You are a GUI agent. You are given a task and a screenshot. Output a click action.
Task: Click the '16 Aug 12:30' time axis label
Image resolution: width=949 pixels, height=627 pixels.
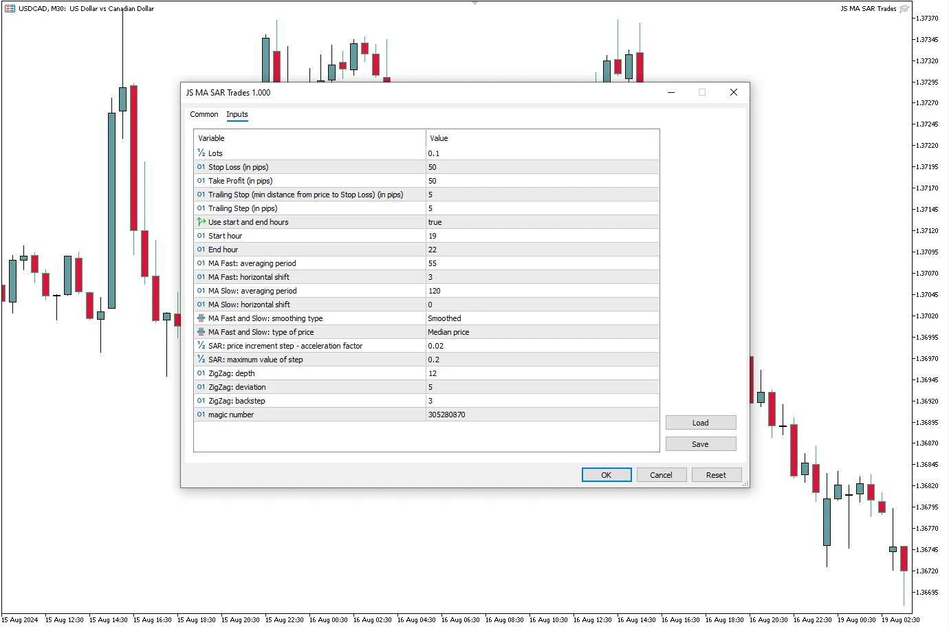point(593,619)
